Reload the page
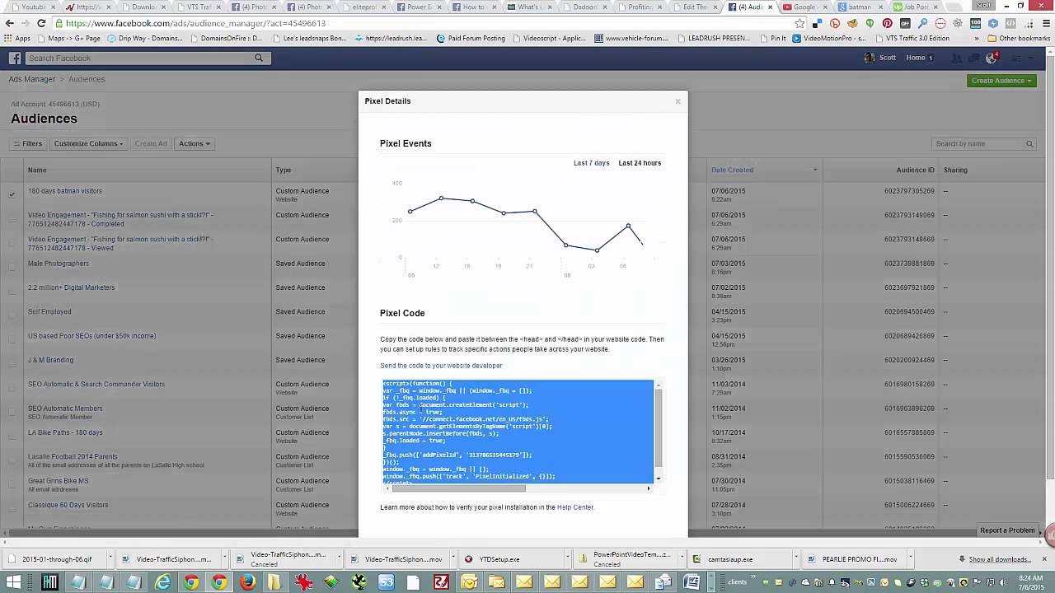1055x593 pixels. coord(41,23)
